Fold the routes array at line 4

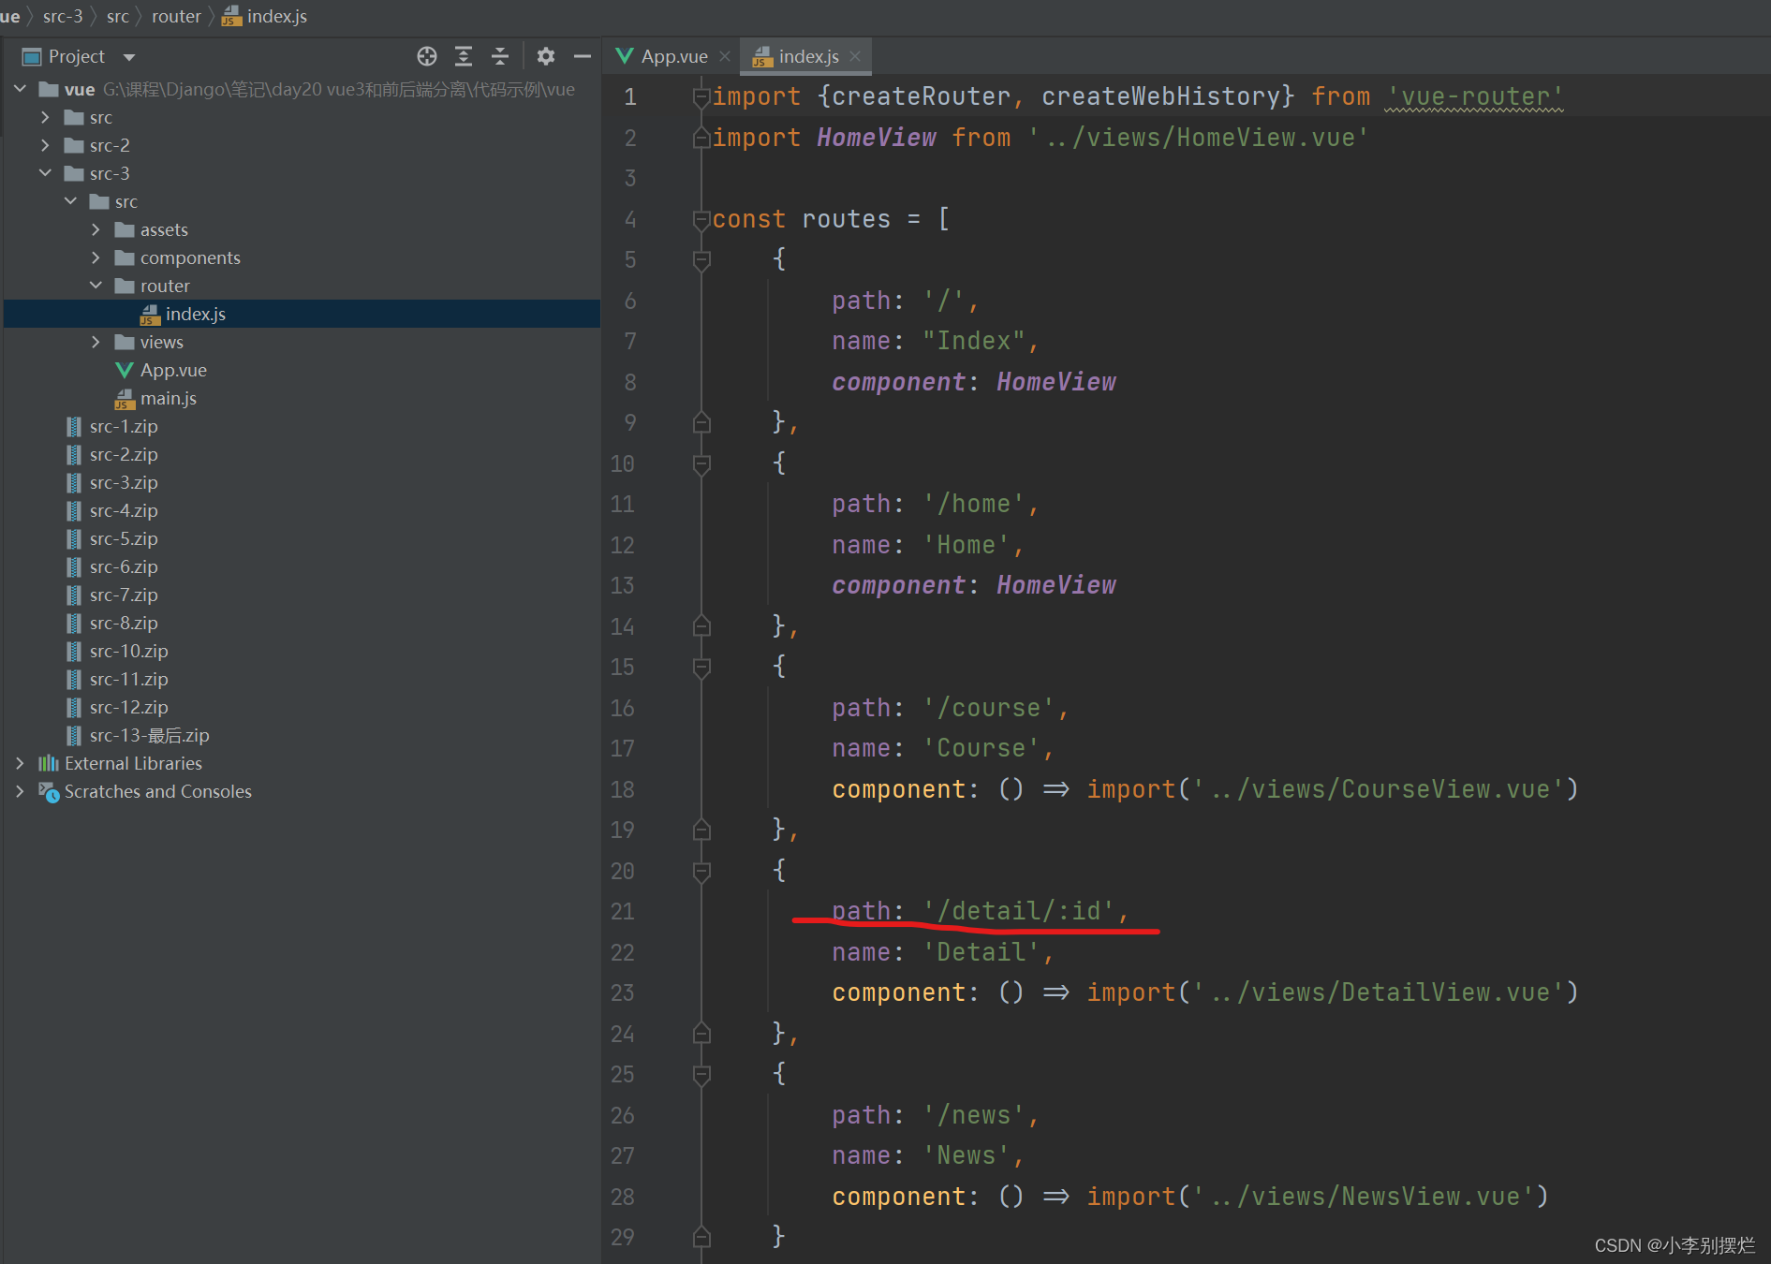pos(701,219)
